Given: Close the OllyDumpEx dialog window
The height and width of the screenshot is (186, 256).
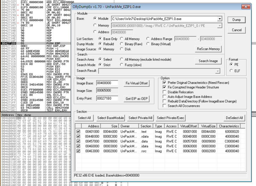Looking at the screenshot, I should pyautogui.click(x=246, y=7).
